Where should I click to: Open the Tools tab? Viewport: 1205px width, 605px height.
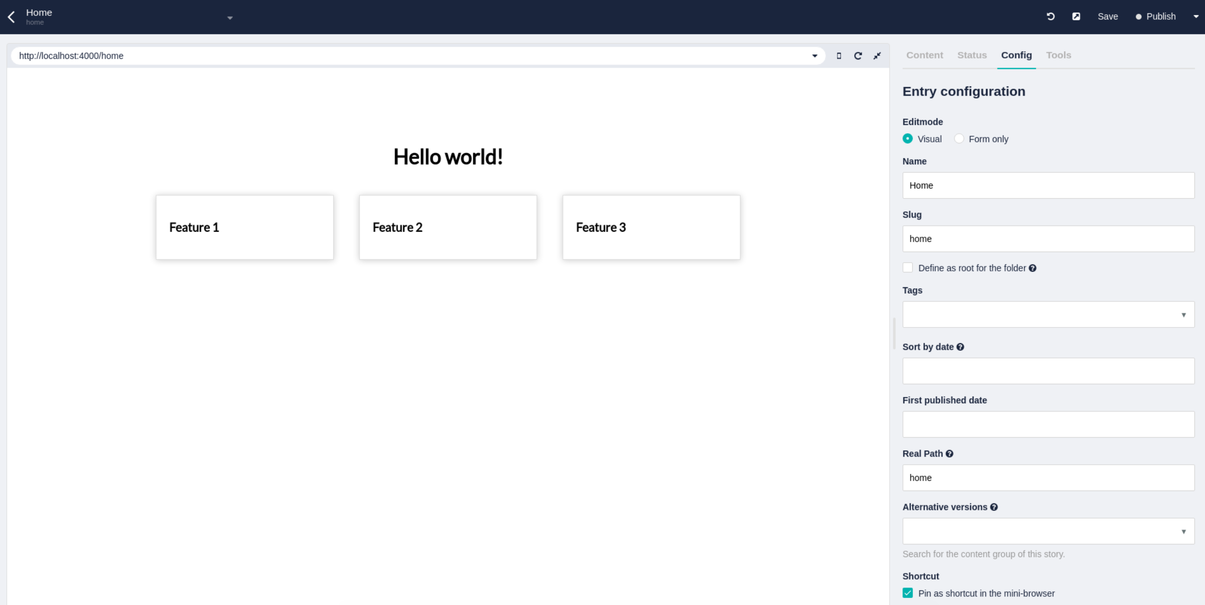tap(1058, 55)
